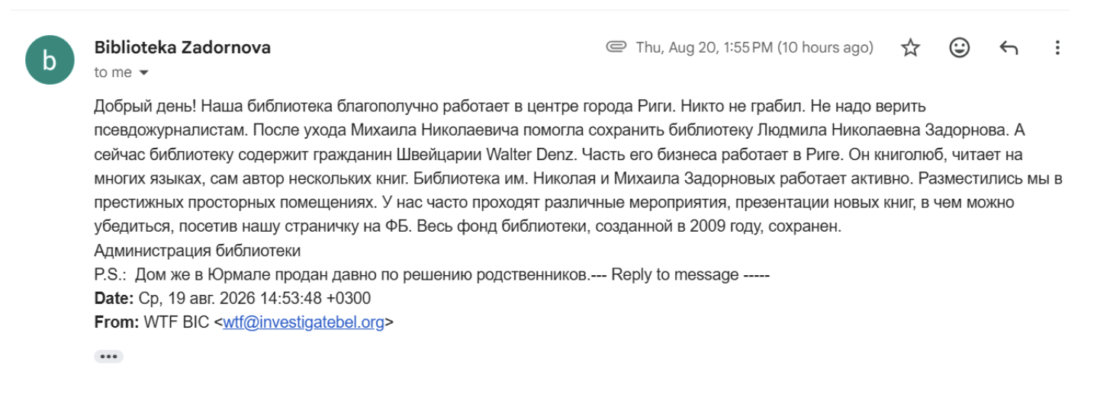Open the wtf@investigatebel.org email link
The image size is (1097, 410).
pos(304,322)
